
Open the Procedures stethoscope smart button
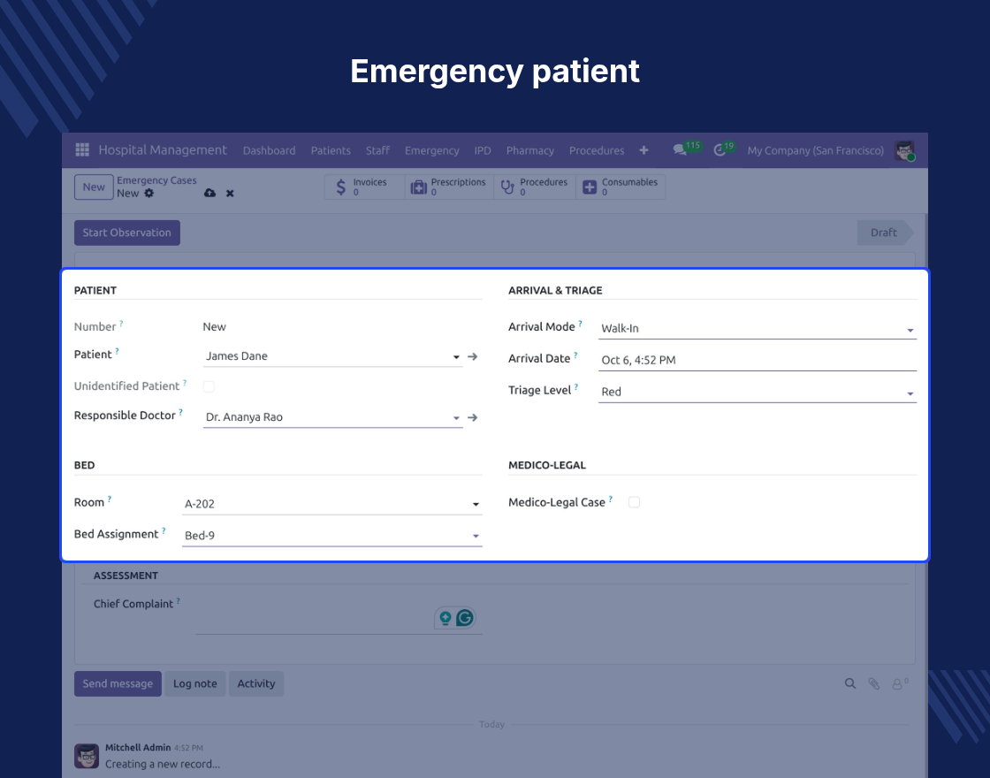[x=535, y=187]
